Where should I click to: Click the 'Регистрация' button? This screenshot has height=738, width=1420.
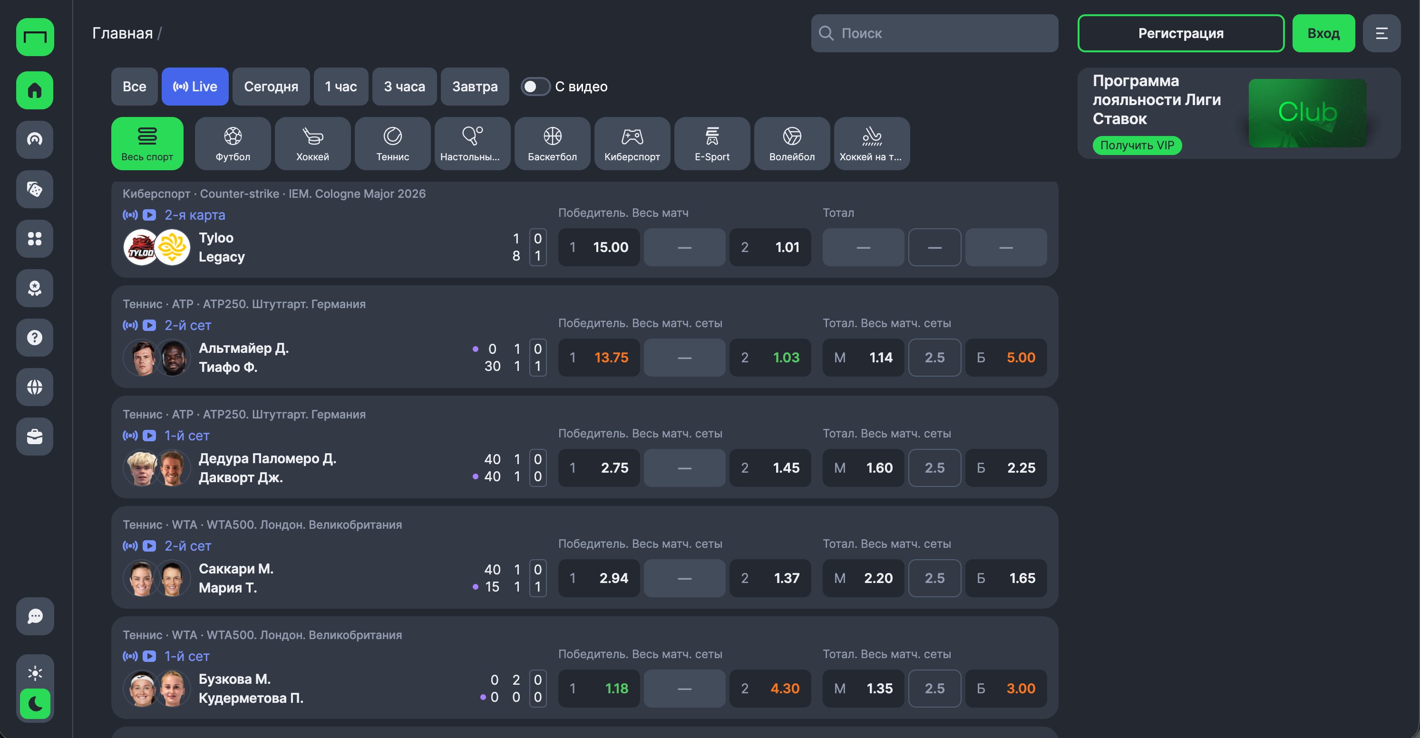(1181, 33)
